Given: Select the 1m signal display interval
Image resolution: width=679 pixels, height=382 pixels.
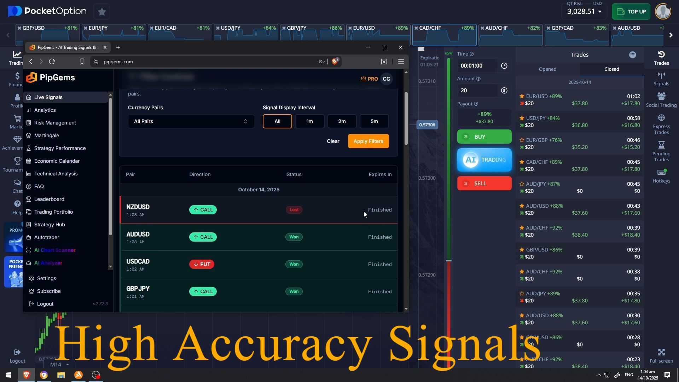Looking at the screenshot, I should click(x=309, y=121).
